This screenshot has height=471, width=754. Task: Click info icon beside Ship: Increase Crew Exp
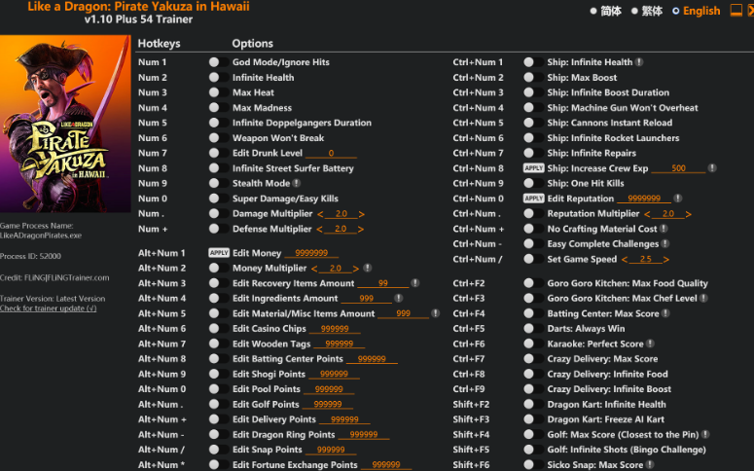coord(712,168)
